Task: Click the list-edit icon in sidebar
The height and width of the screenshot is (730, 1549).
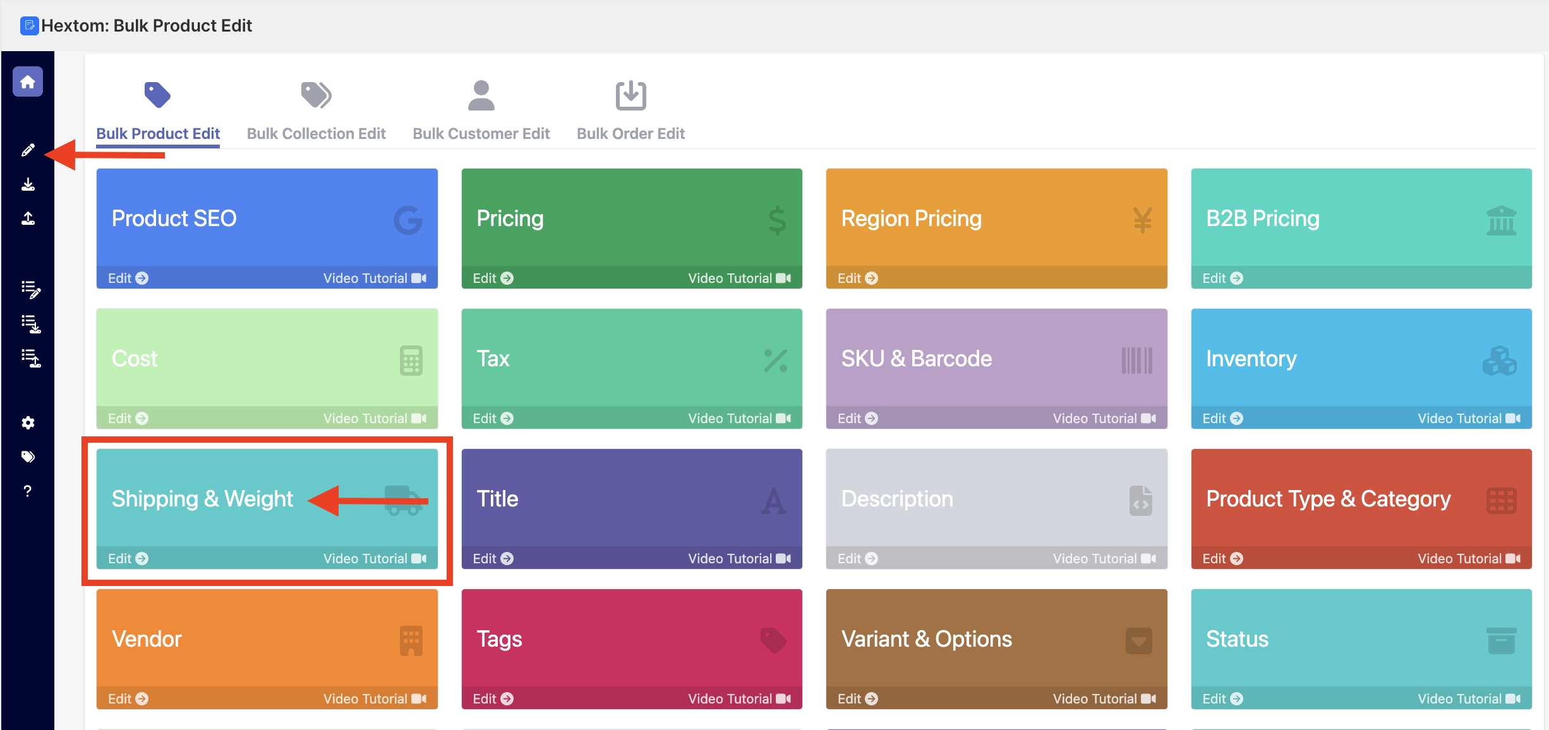Action: [30, 289]
